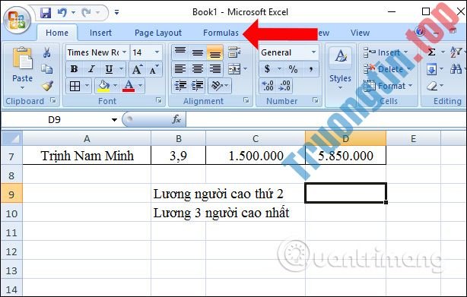The height and width of the screenshot is (297, 467).
Task: Open Customize Quick Access Toolbar dropdown
Action: pyautogui.click(x=116, y=12)
